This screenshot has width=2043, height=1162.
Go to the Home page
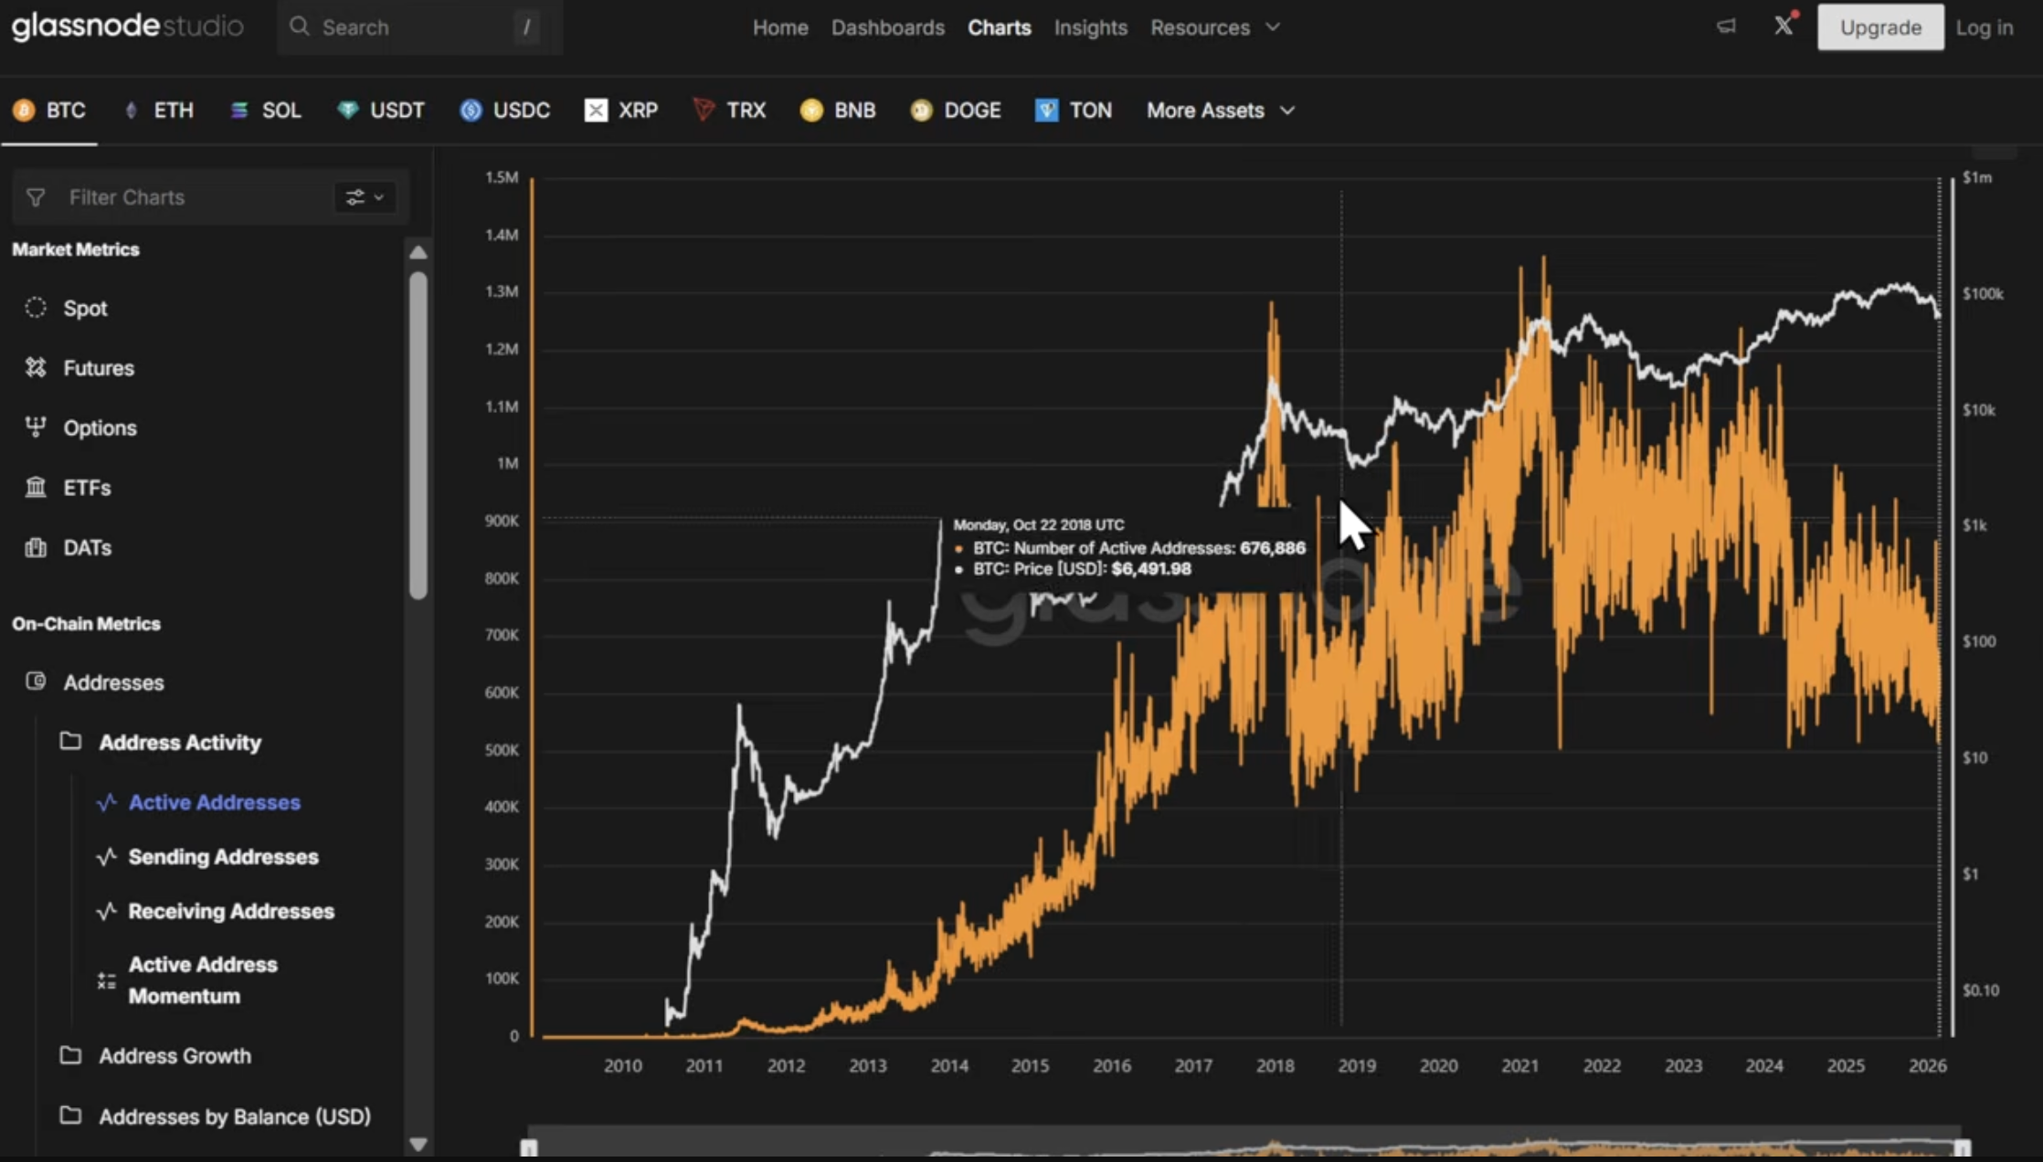(x=780, y=27)
